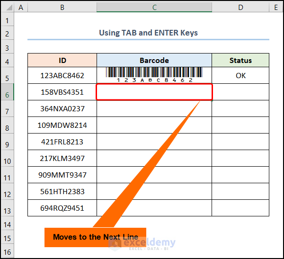Select row 6 header
284x259 pixels.
pos(7,92)
